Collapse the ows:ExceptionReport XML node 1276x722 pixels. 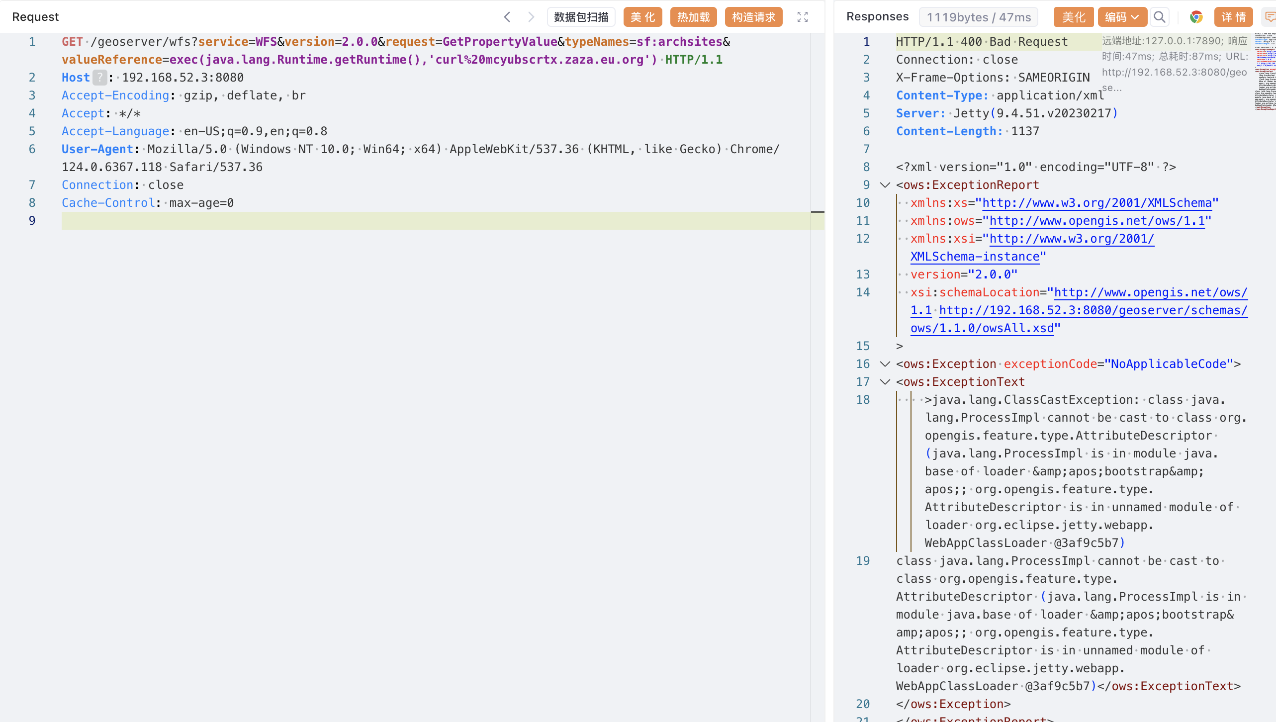[885, 185]
